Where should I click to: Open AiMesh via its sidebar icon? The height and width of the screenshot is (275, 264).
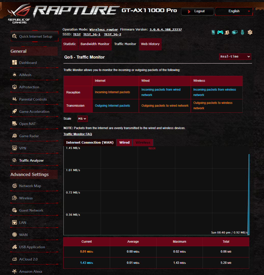[15, 75]
